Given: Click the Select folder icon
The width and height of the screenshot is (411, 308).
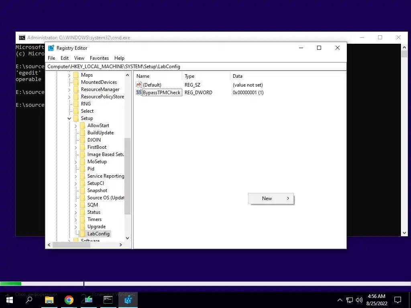Looking at the screenshot, I should (x=76, y=111).
